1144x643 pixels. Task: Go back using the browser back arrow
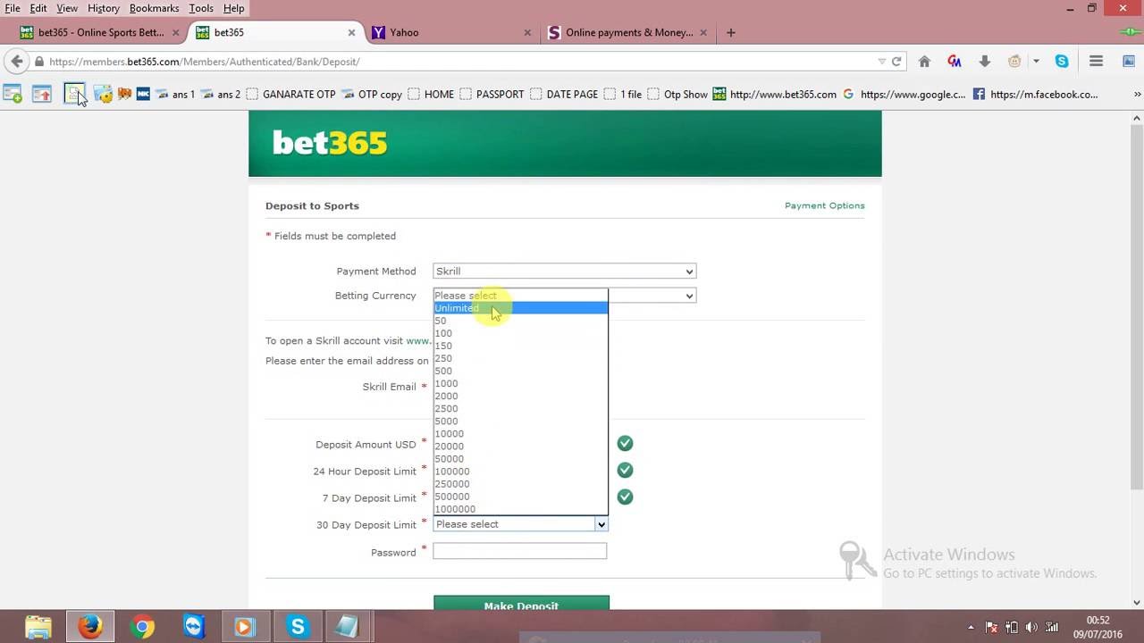click(17, 62)
